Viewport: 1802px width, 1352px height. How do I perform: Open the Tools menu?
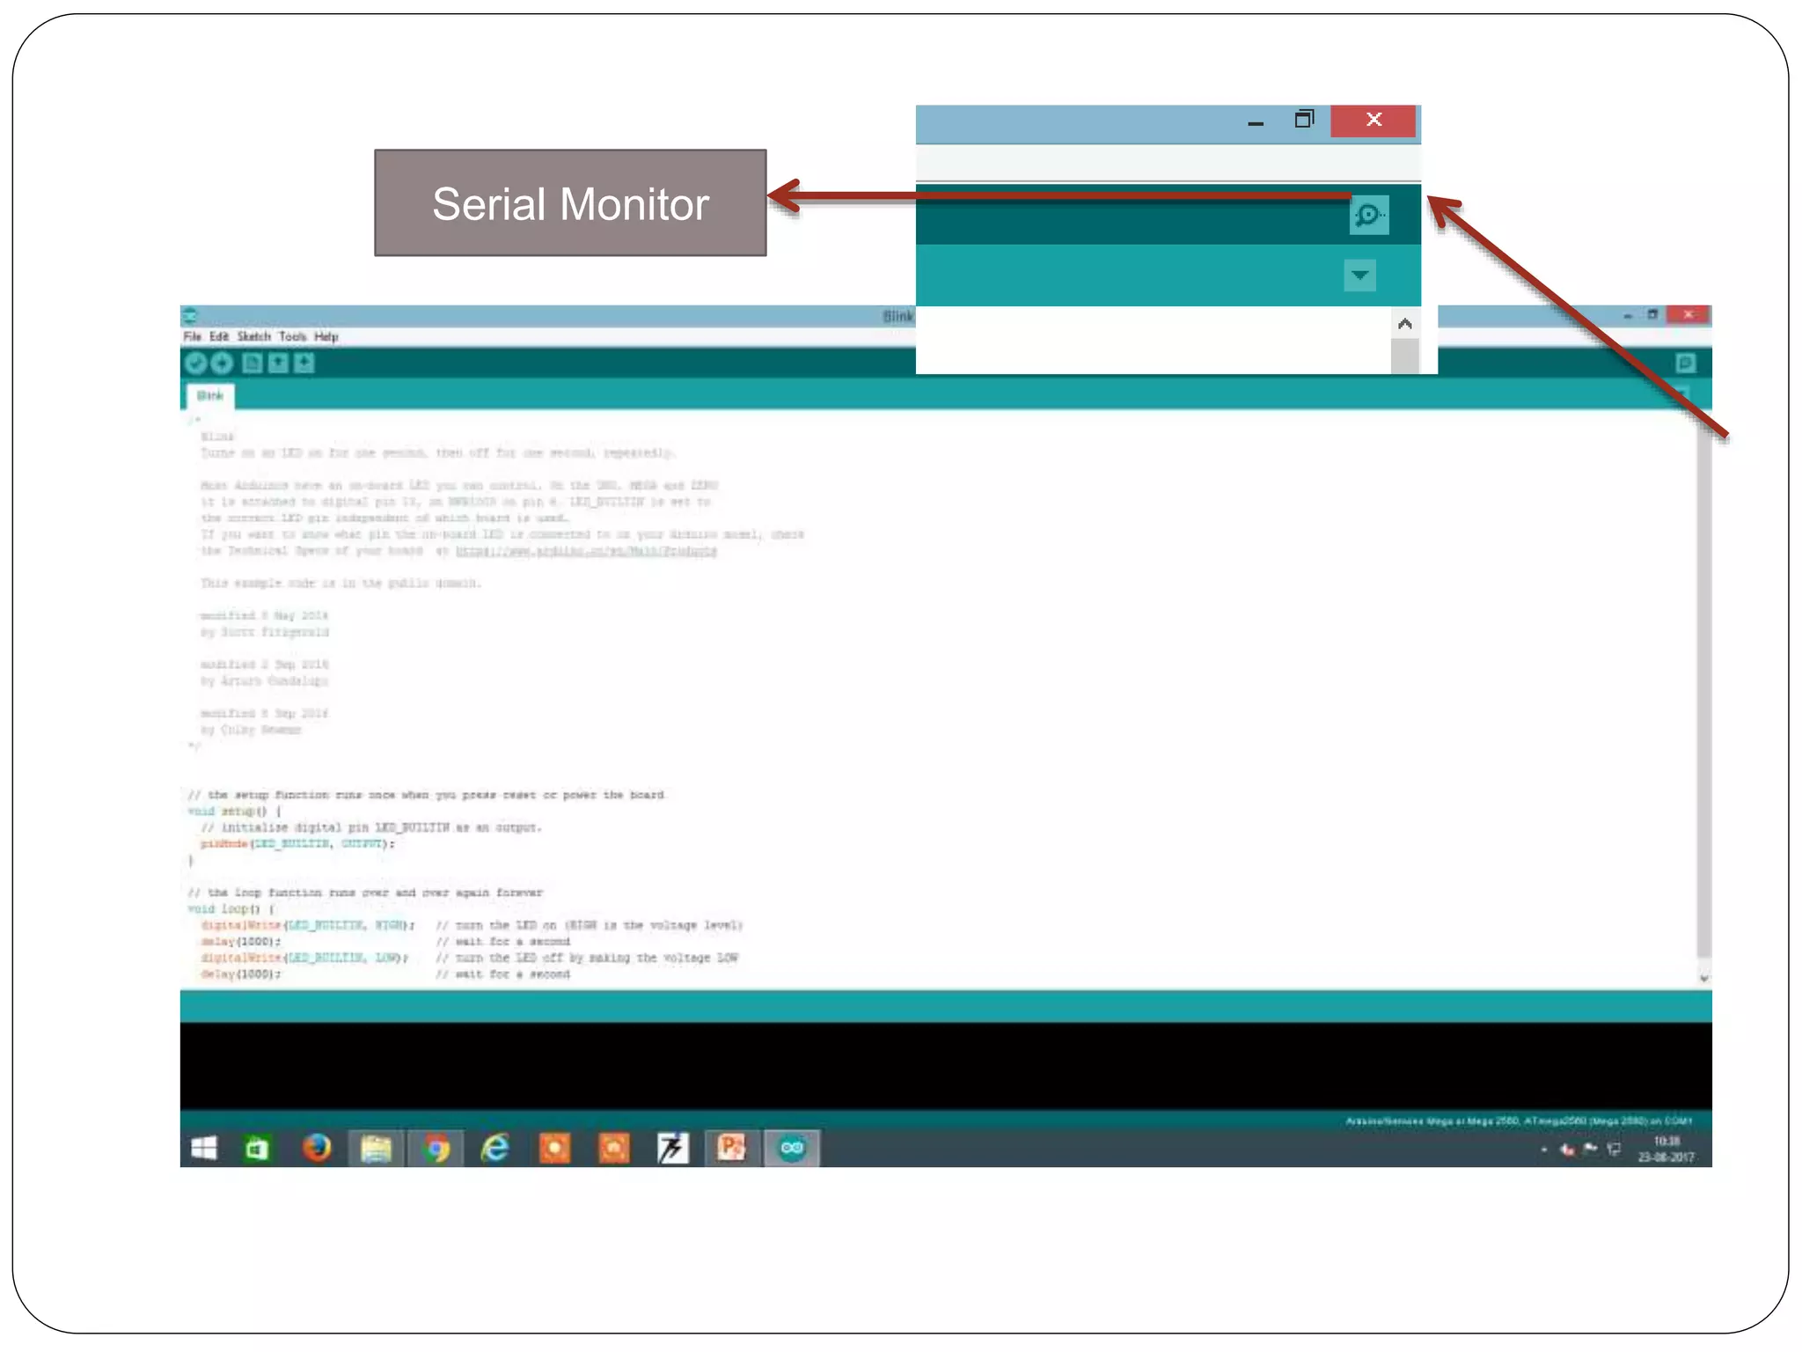pos(292,336)
